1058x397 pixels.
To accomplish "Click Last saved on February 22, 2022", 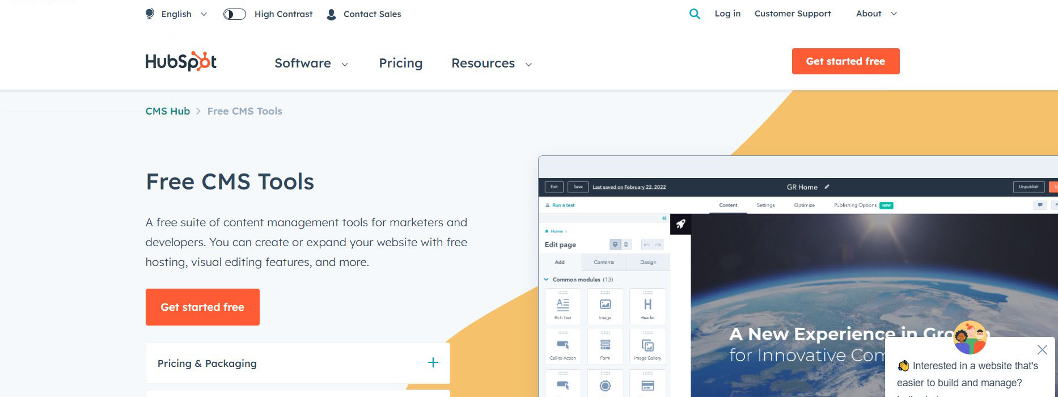I will click(629, 187).
